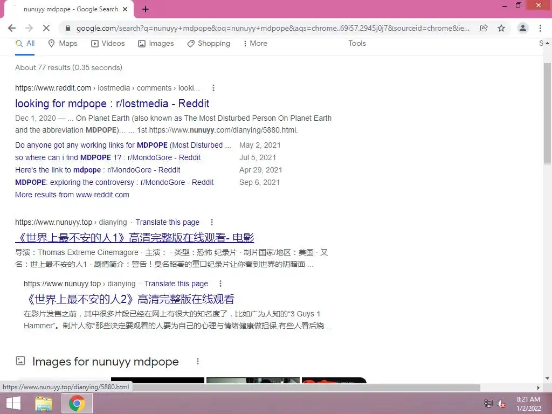This screenshot has height=414, width=552.
Task: Open options for first nunuyy.top result
Action: (x=211, y=222)
